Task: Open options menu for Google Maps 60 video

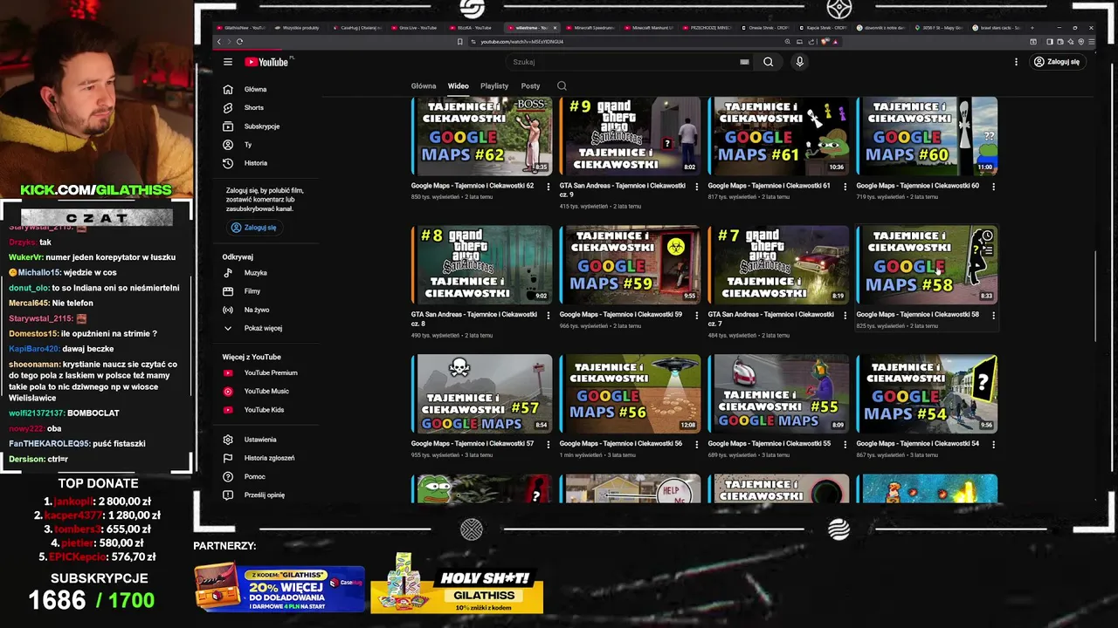Action: point(993,186)
